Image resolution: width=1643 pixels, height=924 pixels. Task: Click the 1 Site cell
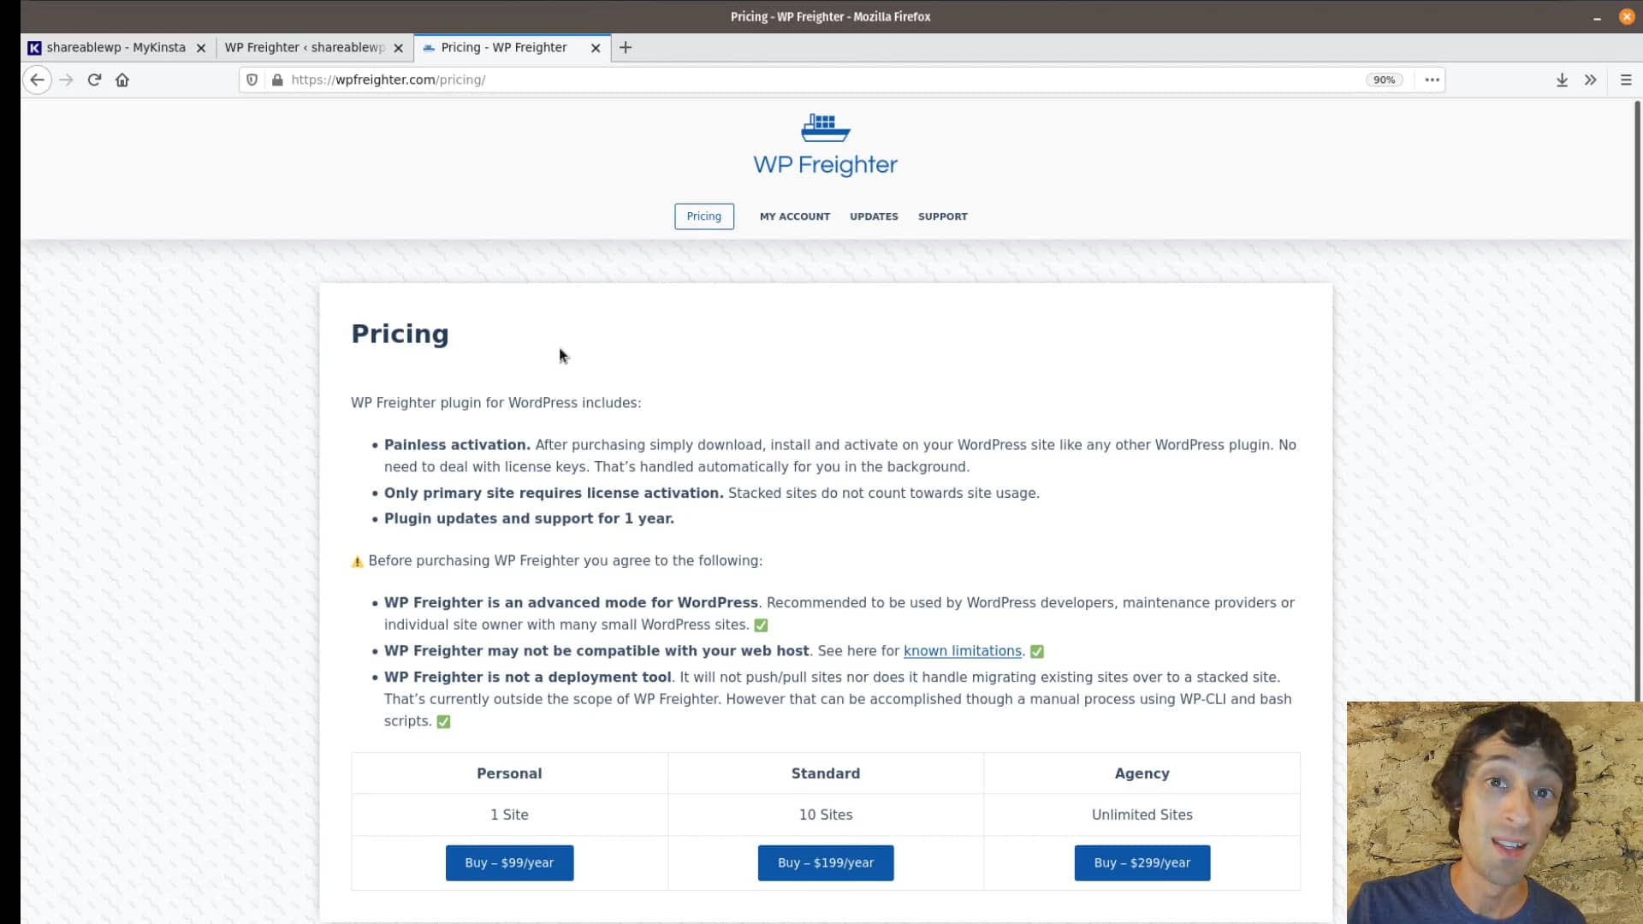(x=509, y=814)
